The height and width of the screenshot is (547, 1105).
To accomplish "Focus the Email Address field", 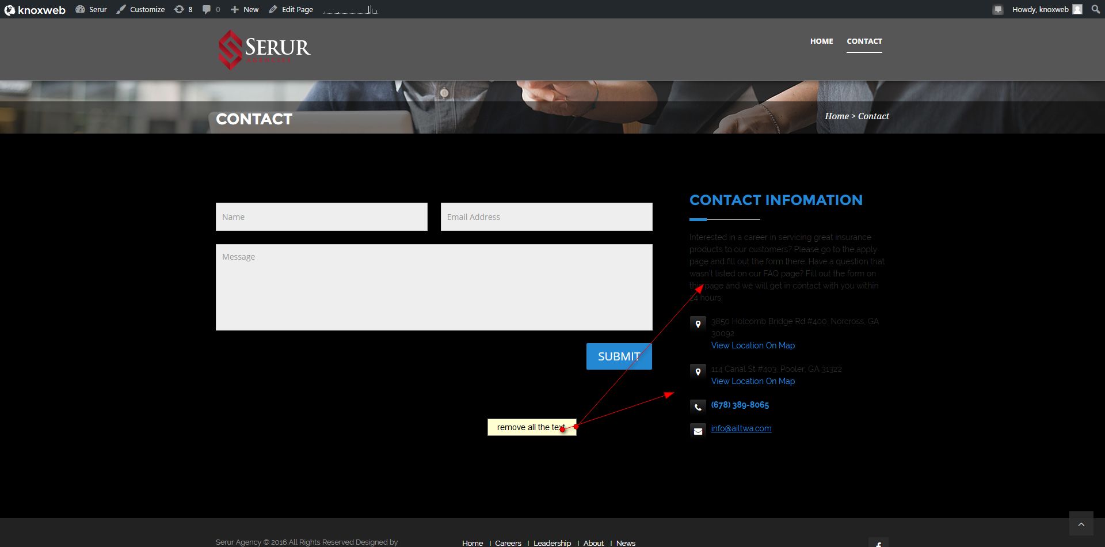I will tap(547, 217).
